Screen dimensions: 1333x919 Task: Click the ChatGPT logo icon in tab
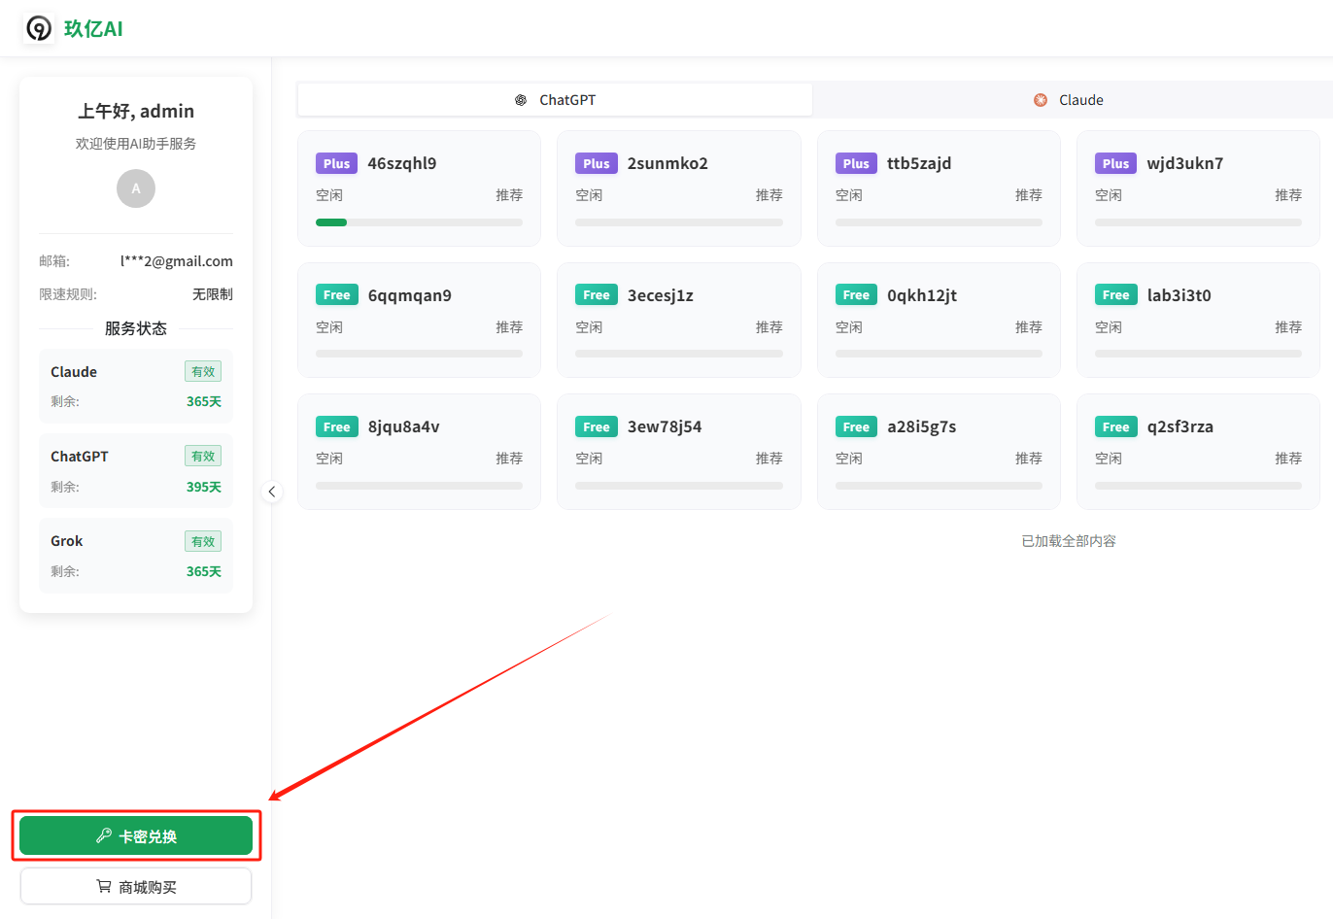(x=521, y=100)
